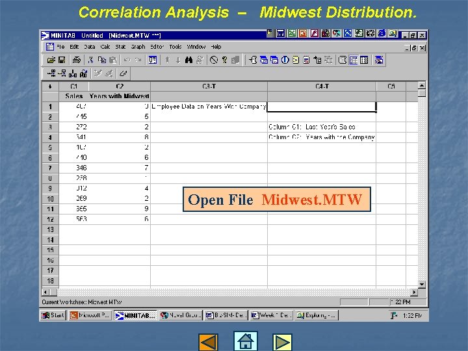
Task: Click the MINITAB taskbar button
Action: pos(135,315)
